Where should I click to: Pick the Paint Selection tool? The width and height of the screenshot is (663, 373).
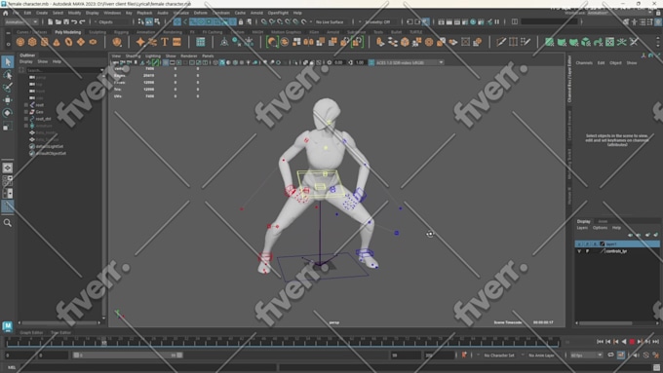[x=8, y=88]
